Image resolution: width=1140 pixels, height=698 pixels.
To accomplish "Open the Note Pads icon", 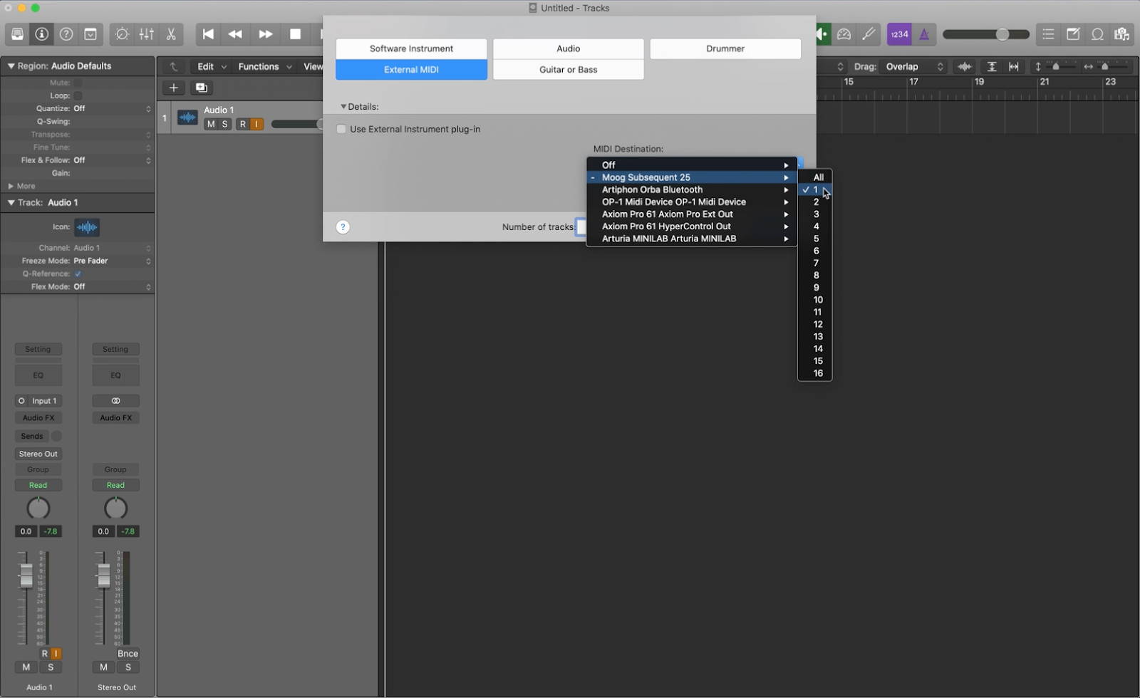I will click(x=1073, y=34).
